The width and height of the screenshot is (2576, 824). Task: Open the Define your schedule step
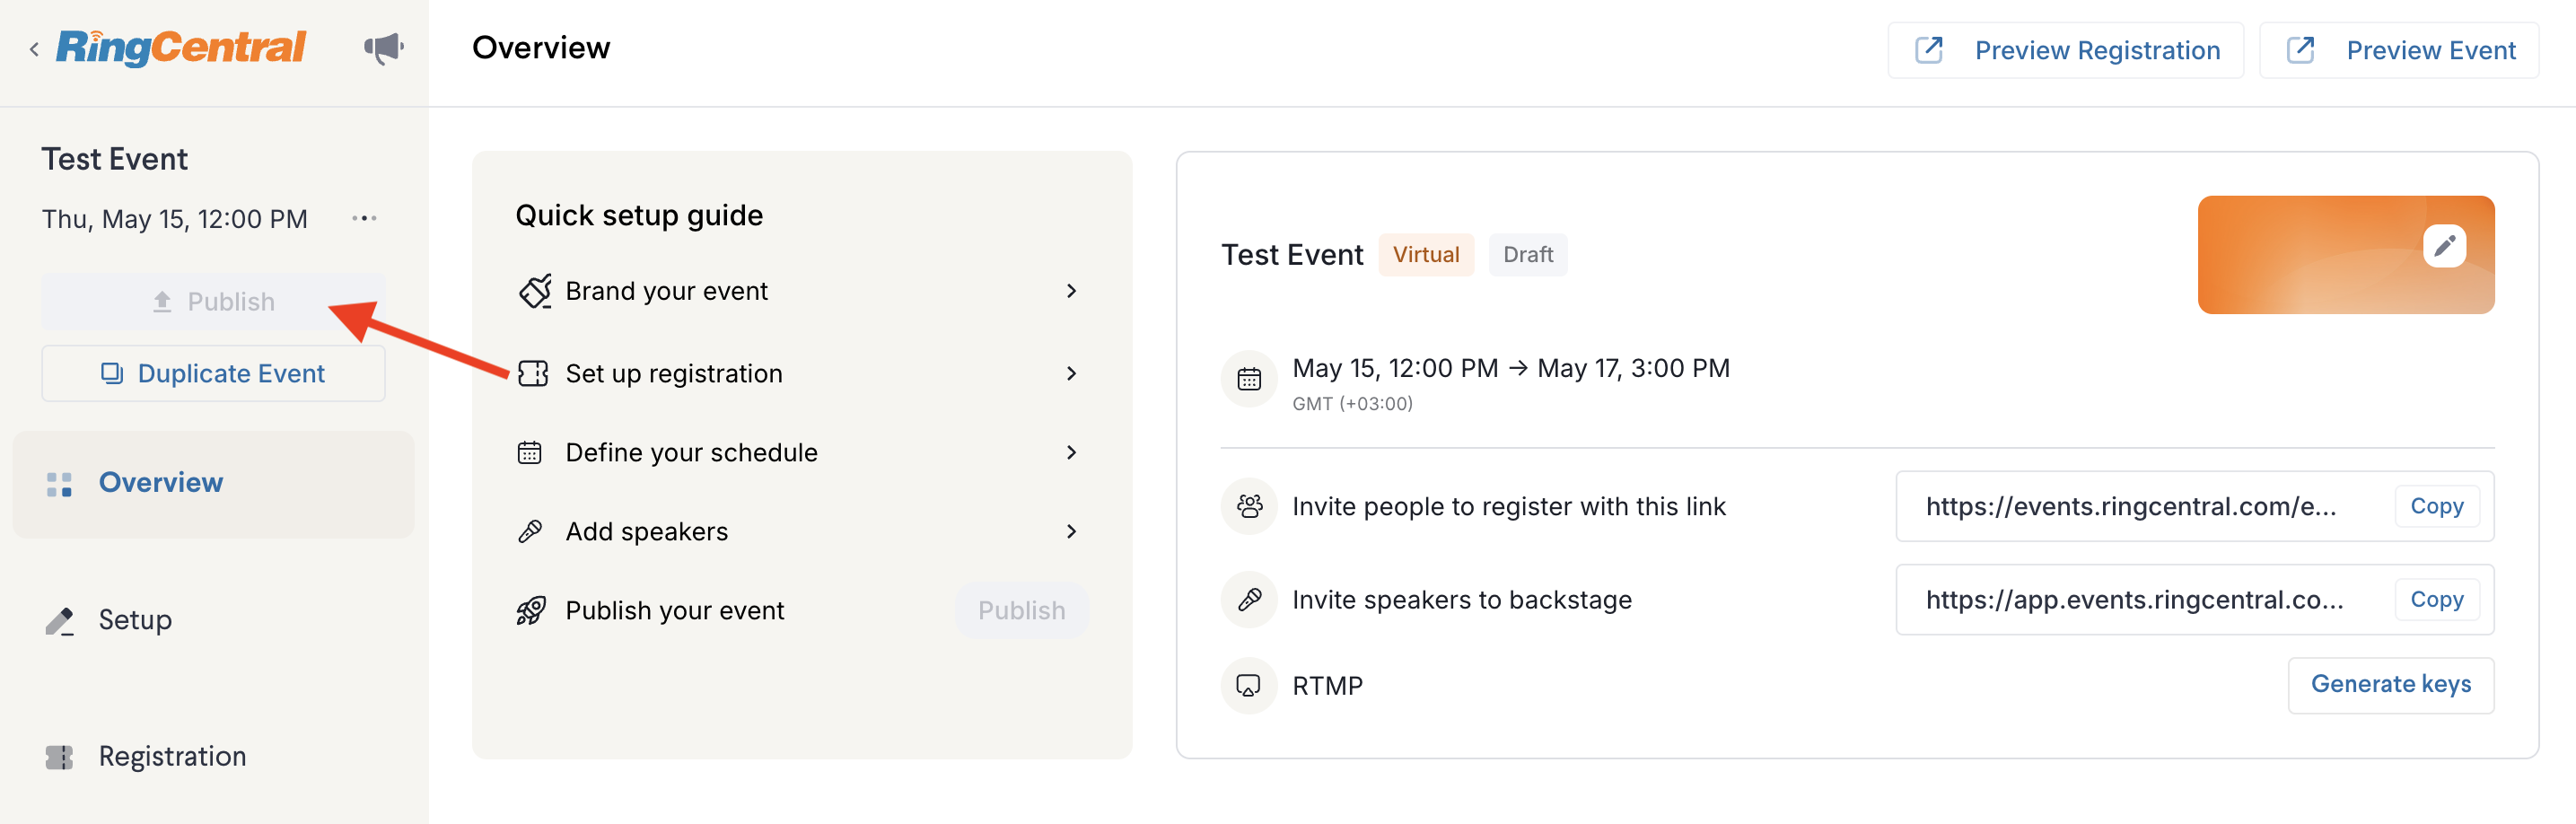(801, 452)
